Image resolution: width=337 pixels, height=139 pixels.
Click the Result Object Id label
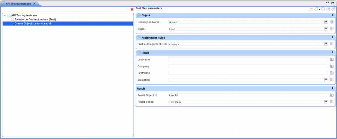tap(148, 95)
